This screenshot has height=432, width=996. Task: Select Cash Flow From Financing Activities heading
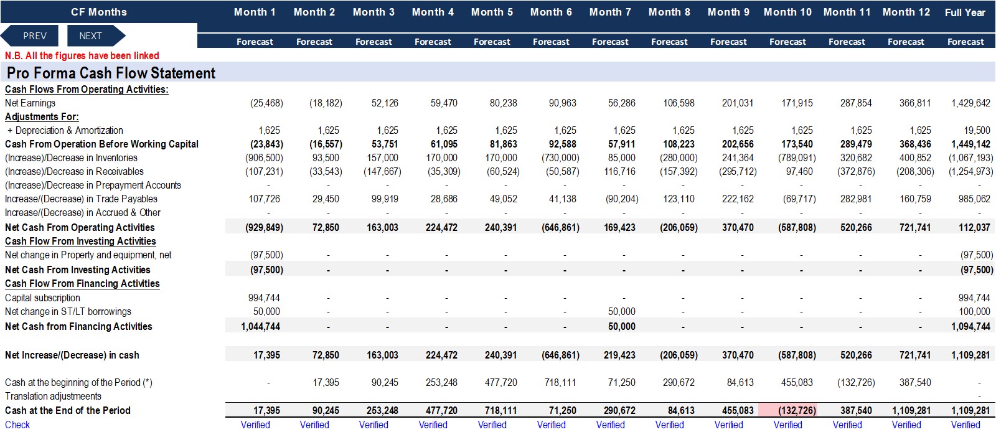click(82, 283)
